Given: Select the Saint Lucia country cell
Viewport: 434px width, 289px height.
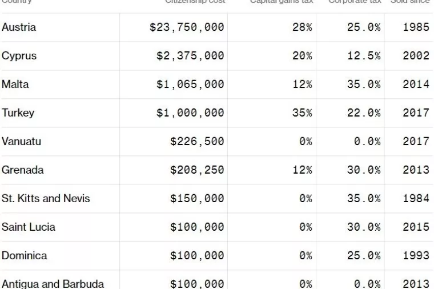Looking at the screenshot, I should 29,227.
